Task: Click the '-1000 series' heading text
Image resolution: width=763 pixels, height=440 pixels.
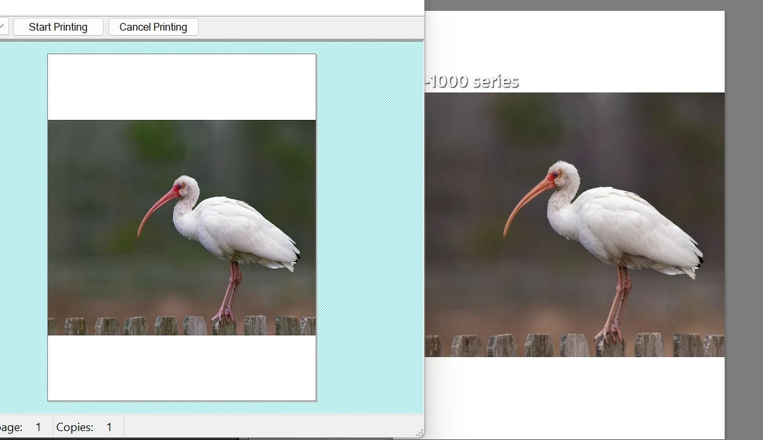Action: click(x=472, y=81)
